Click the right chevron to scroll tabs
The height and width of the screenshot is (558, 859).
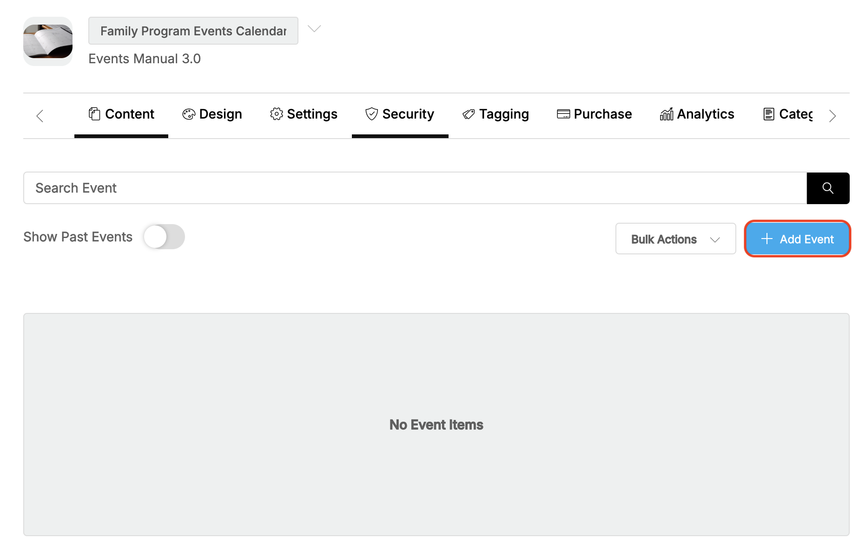833,116
